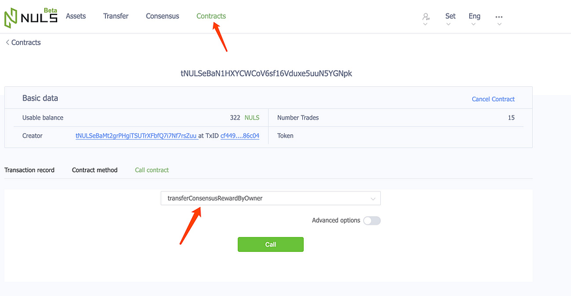571x296 pixels.
Task: Open the Transfer menu
Action: point(115,16)
